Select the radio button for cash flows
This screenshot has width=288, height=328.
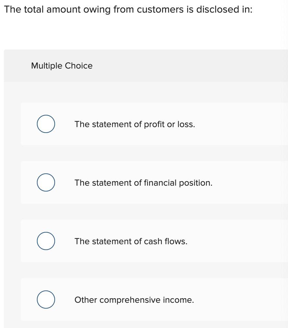tap(46, 241)
